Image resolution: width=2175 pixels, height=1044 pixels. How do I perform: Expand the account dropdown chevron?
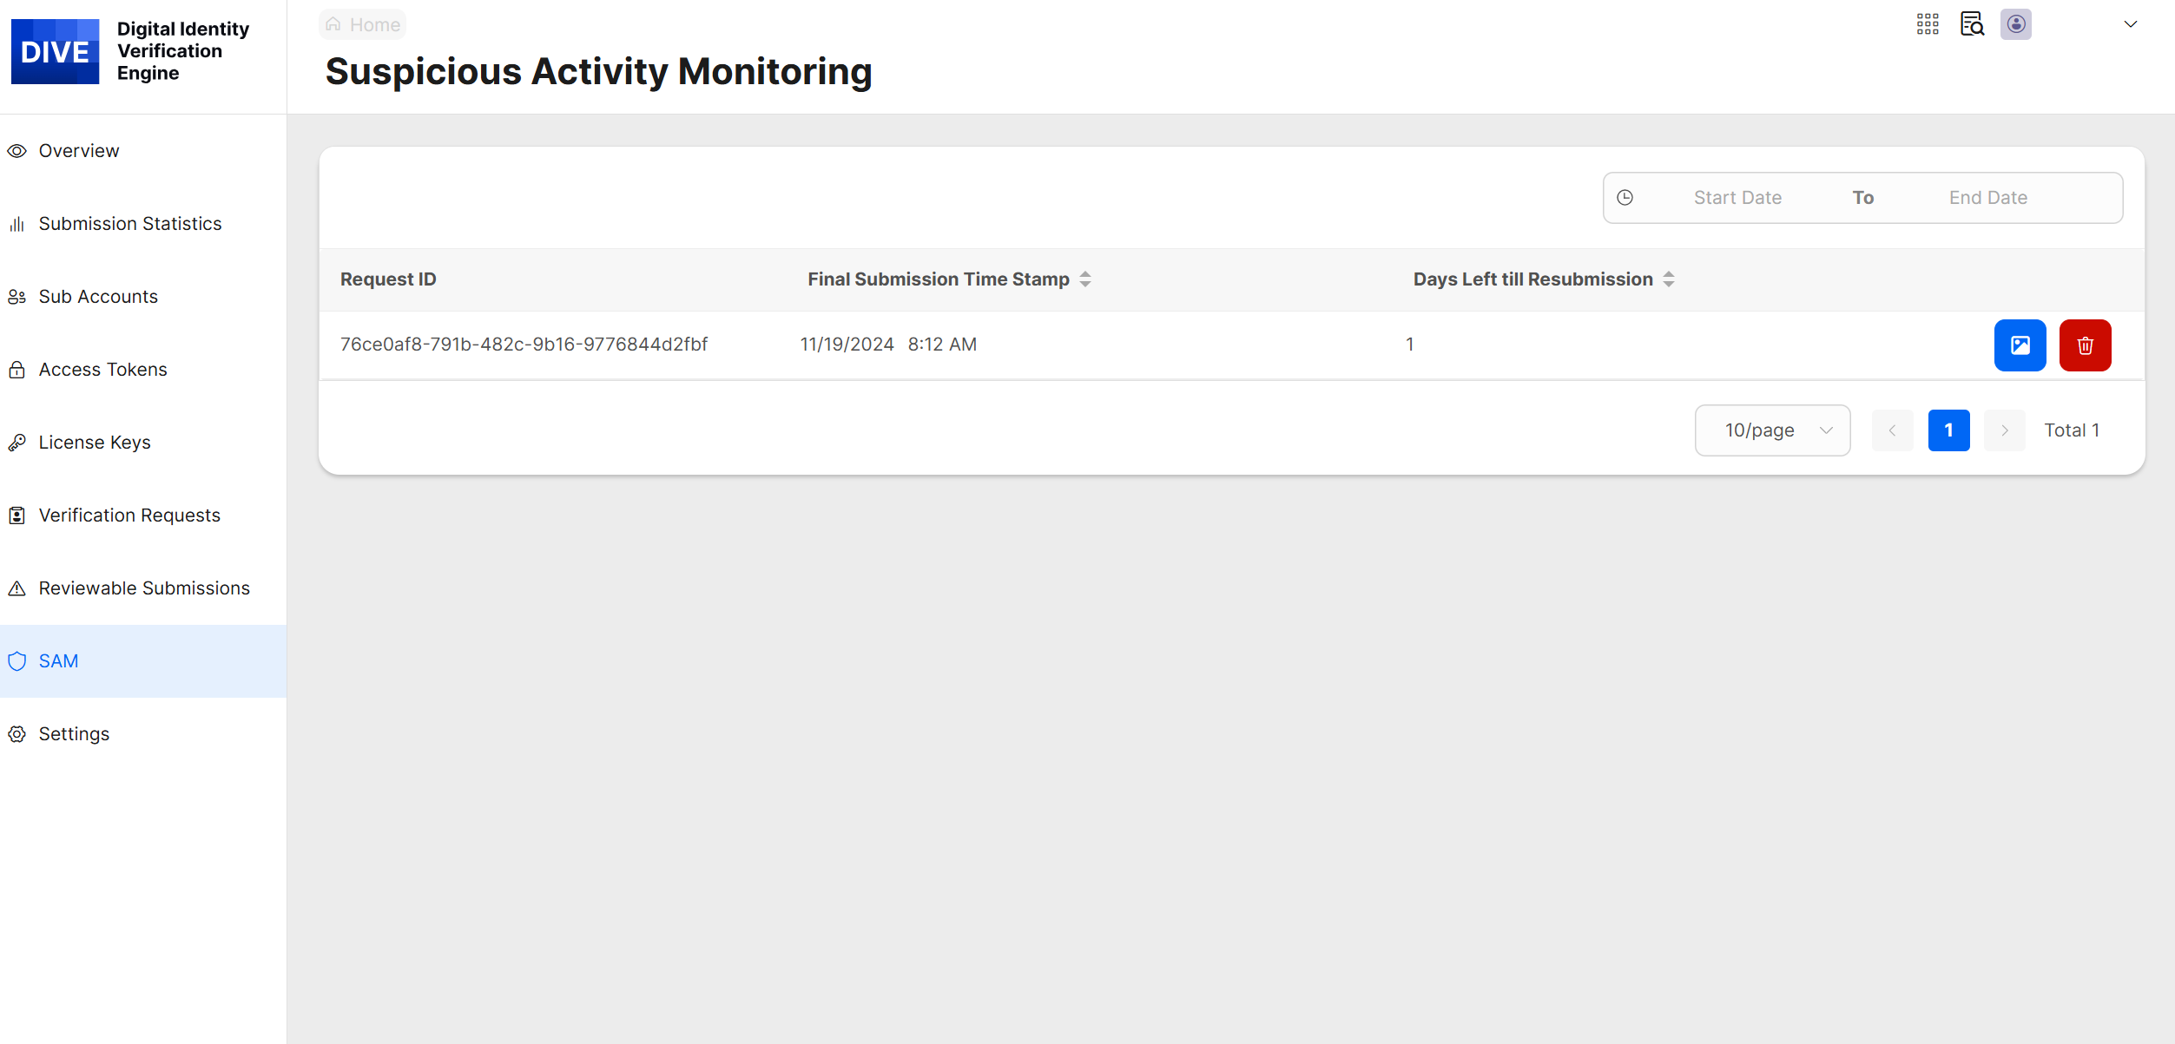click(x=2131, y=24)
